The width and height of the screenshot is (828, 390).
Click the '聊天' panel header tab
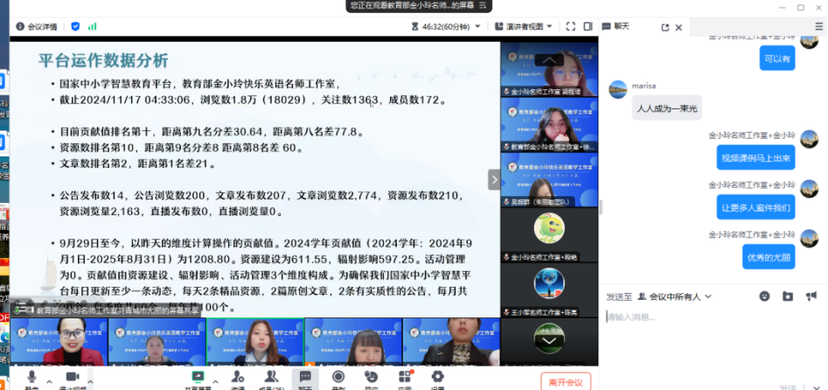coord(622,26)
